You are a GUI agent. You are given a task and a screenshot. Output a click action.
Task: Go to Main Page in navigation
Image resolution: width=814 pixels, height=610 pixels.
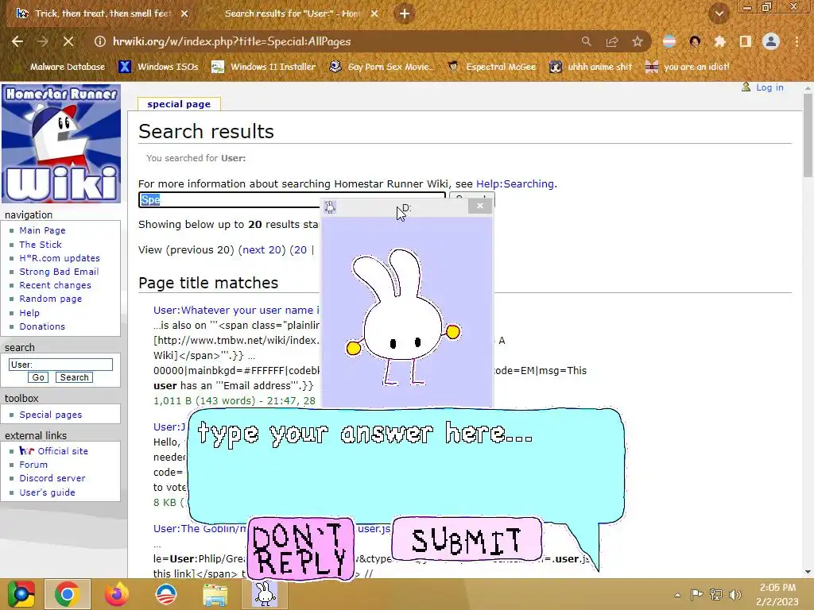43,230
